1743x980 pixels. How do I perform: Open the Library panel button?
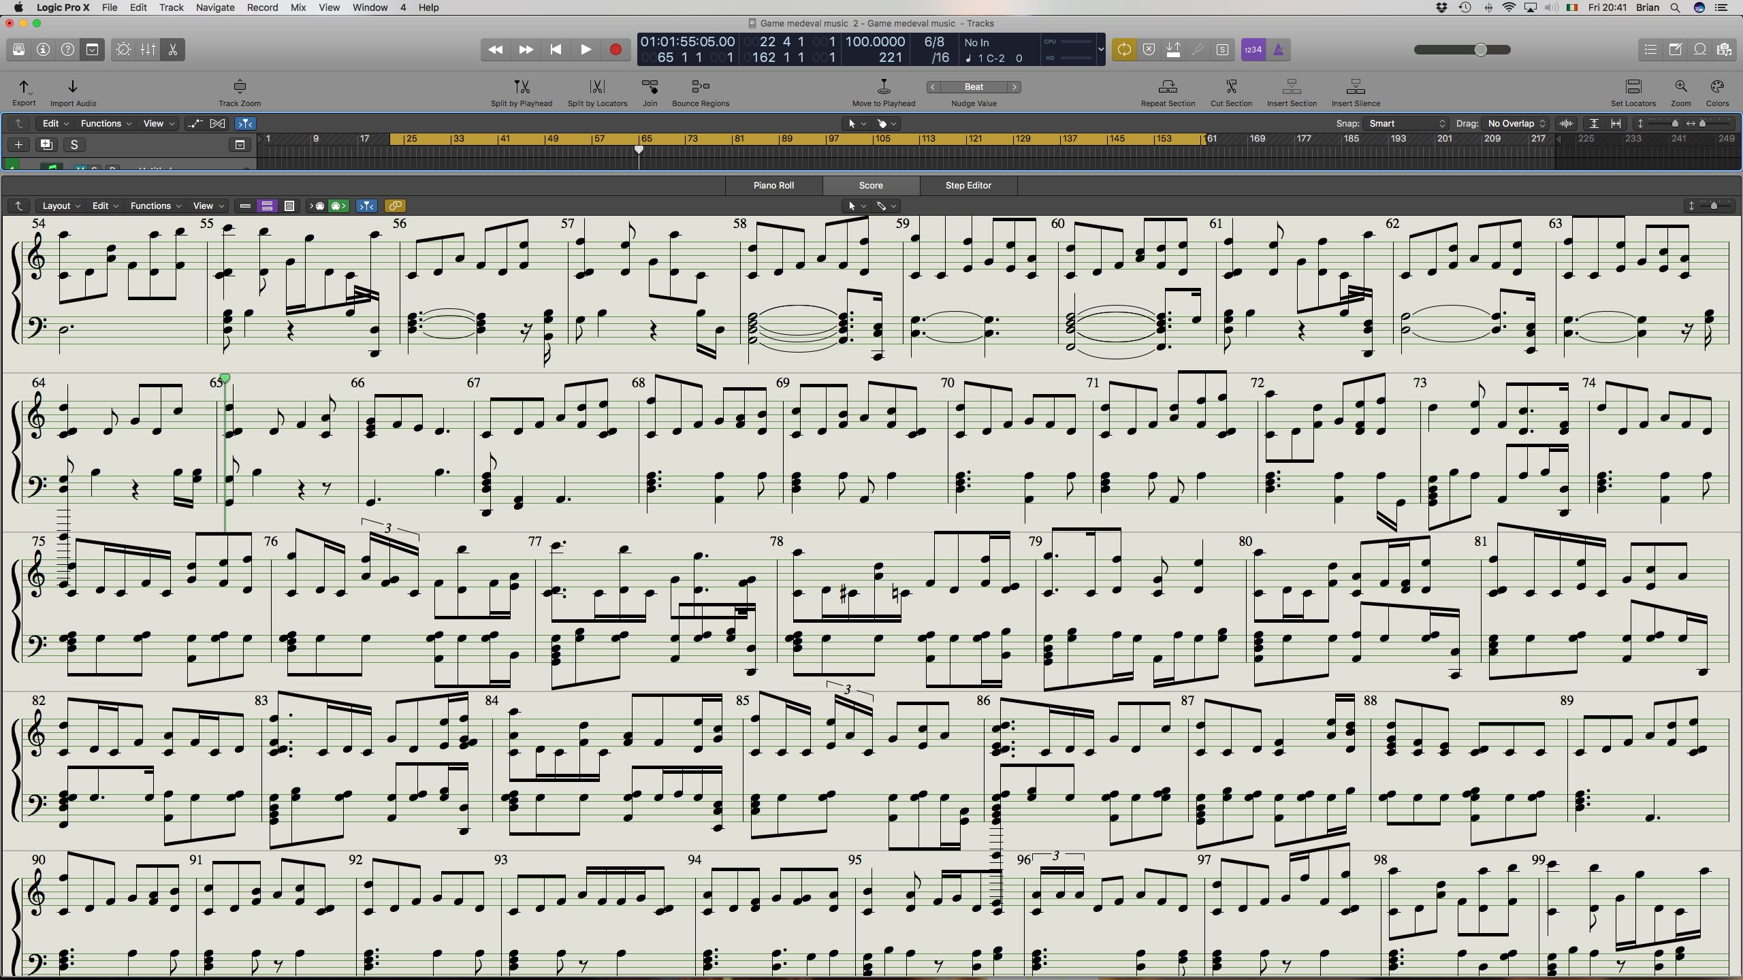point(19,50)
